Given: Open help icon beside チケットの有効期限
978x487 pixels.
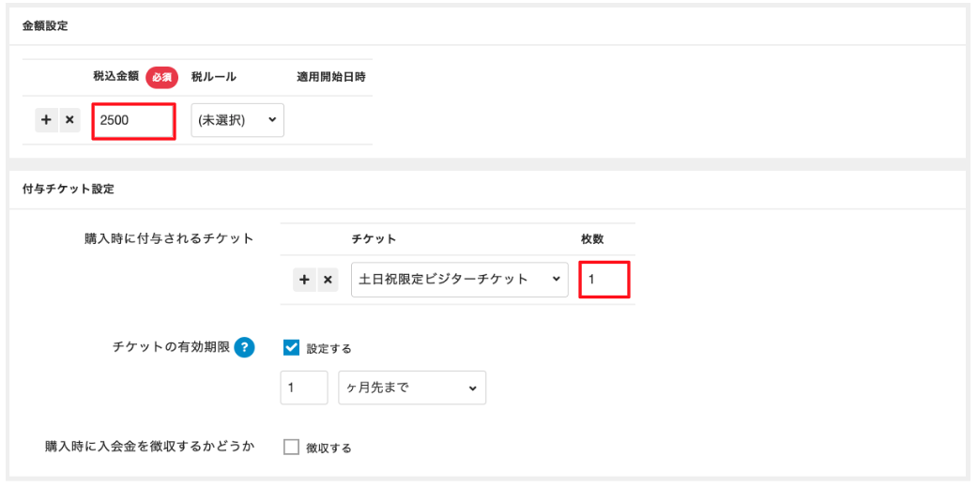Looking at the screenshot, I should coord(245,347).
